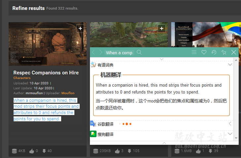Click the search magnifier in the dictionary popup

pyautogui.click(x=139, y=52)
